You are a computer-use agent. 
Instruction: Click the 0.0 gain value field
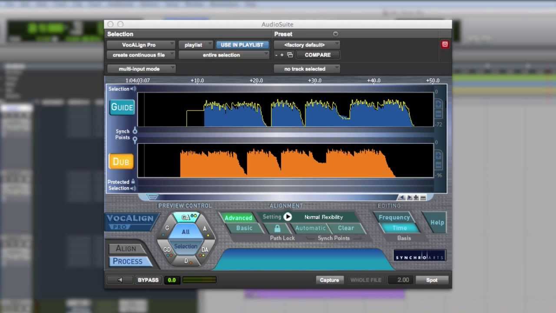pyautogui.click(x=172, y=280)
